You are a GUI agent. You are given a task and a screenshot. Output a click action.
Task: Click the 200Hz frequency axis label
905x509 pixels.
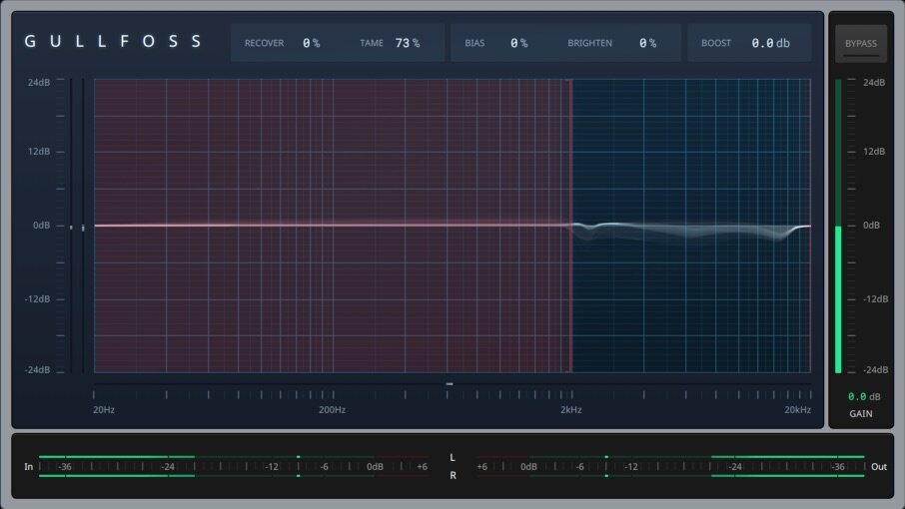(332, 410)
